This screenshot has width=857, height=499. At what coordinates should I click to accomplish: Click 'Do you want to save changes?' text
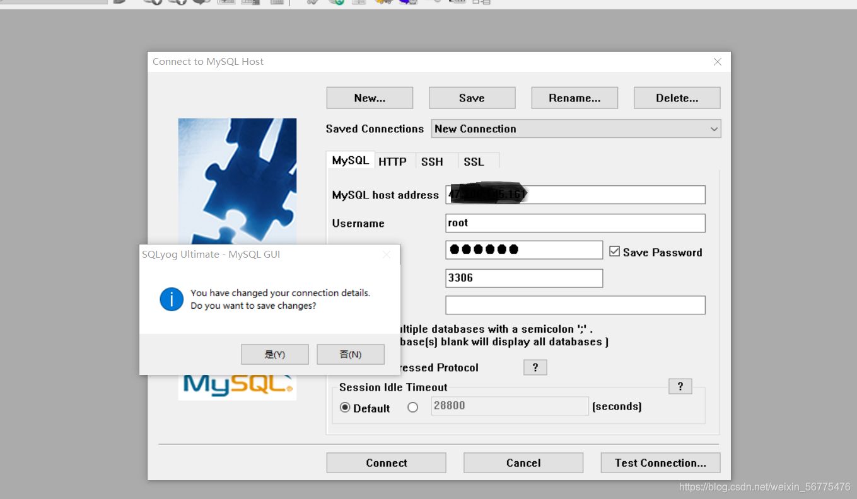tap(254, 306)
